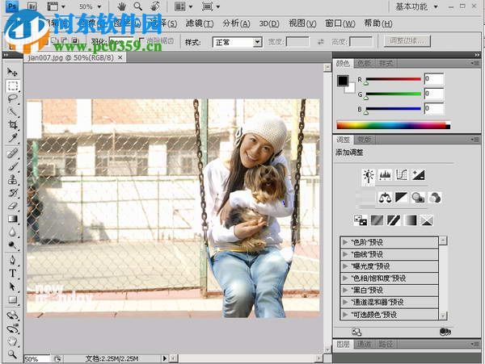Select the Dodge tool
The image size is (485, 364).
[12, 245]
